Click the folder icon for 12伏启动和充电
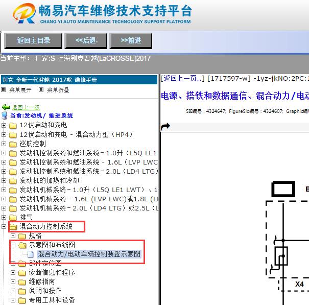309x305 pixels. [13, 125]
